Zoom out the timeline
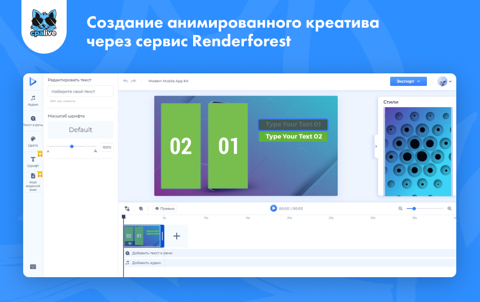The height and width of the screenshot is (302, 480). [x=400, y=208]
